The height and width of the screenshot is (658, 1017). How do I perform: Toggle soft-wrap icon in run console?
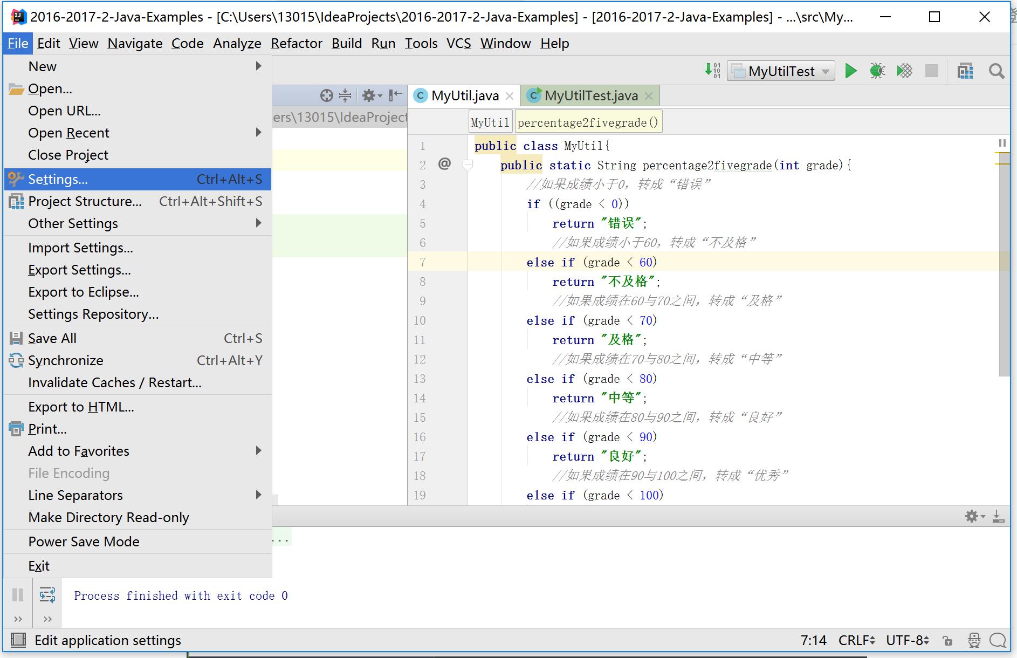click(x=47, y=595)
